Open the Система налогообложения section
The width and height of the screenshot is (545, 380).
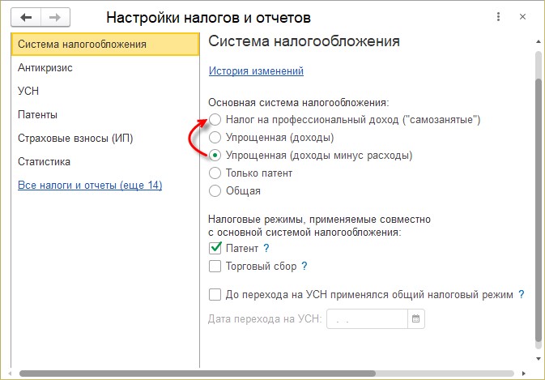[x=105, y=44]
